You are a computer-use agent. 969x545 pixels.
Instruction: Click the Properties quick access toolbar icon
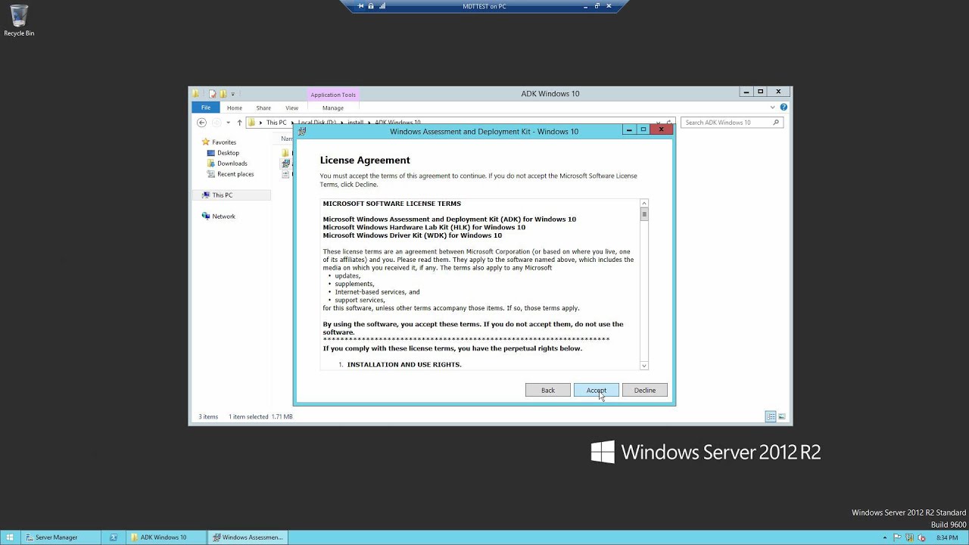click(213, 94)
